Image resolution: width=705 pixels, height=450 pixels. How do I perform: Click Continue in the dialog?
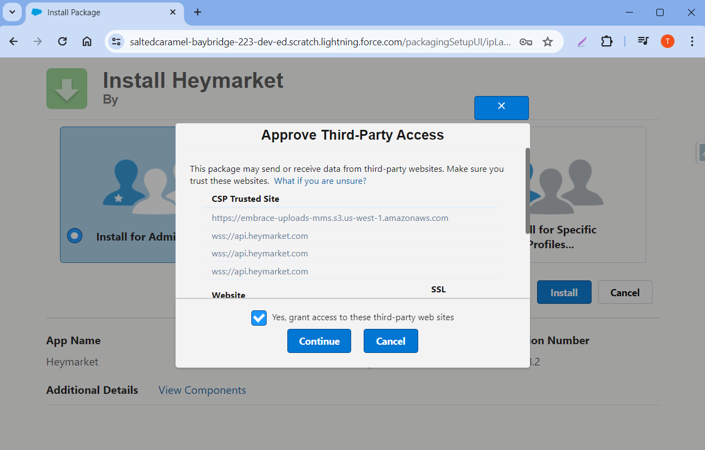point(319,341)
